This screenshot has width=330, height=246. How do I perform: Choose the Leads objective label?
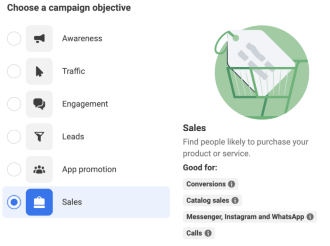point(73,137)
